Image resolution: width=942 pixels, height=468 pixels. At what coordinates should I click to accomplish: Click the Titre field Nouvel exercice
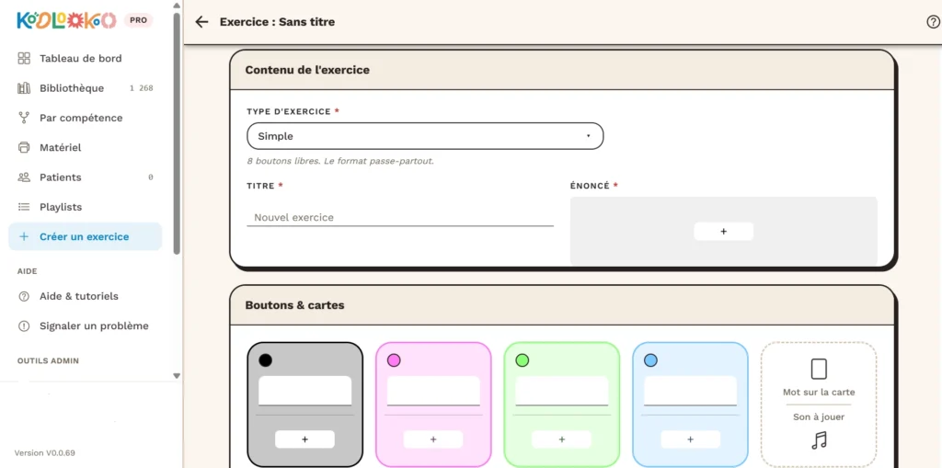point(400,218)
